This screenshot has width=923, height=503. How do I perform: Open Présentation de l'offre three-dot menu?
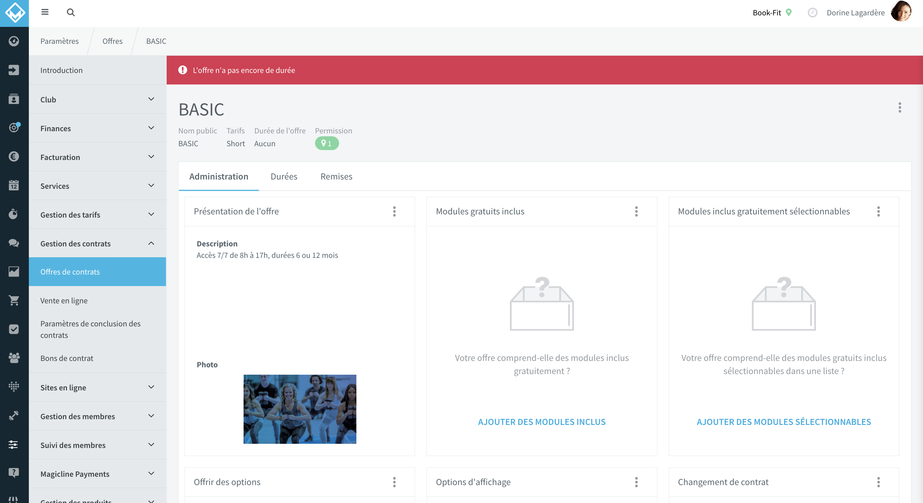(x=394, y=212)
